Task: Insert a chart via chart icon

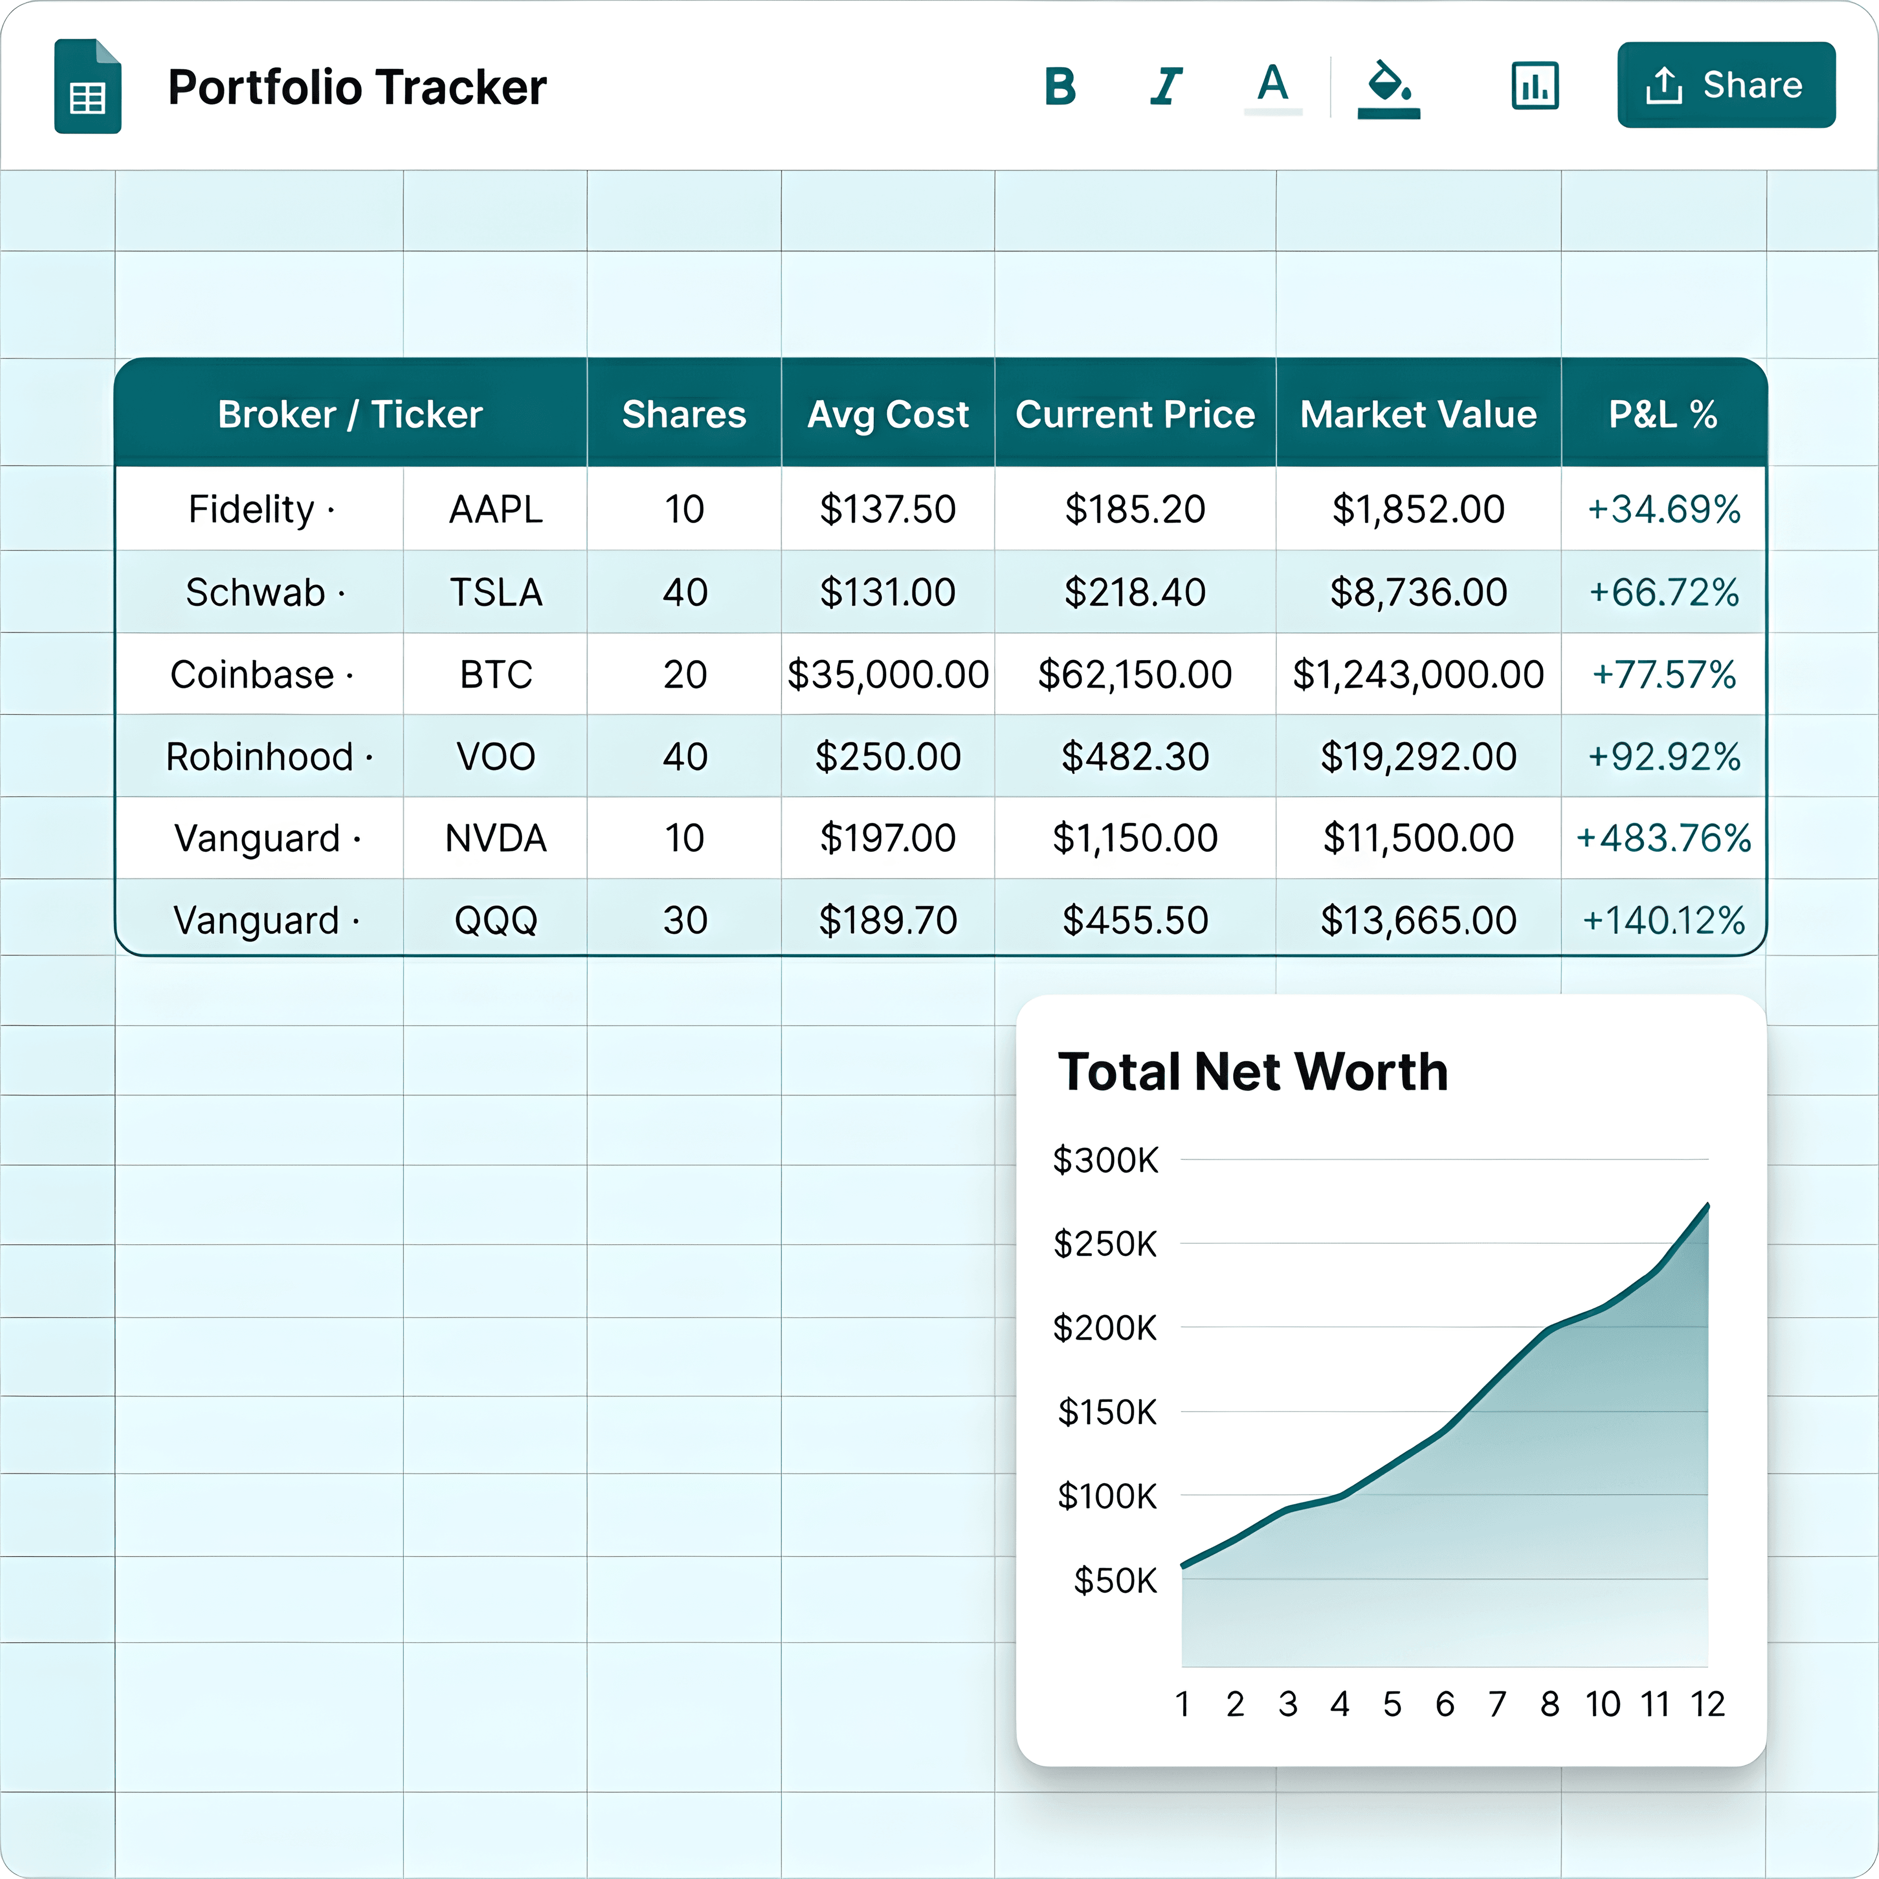Action: tap(1535, 87)
